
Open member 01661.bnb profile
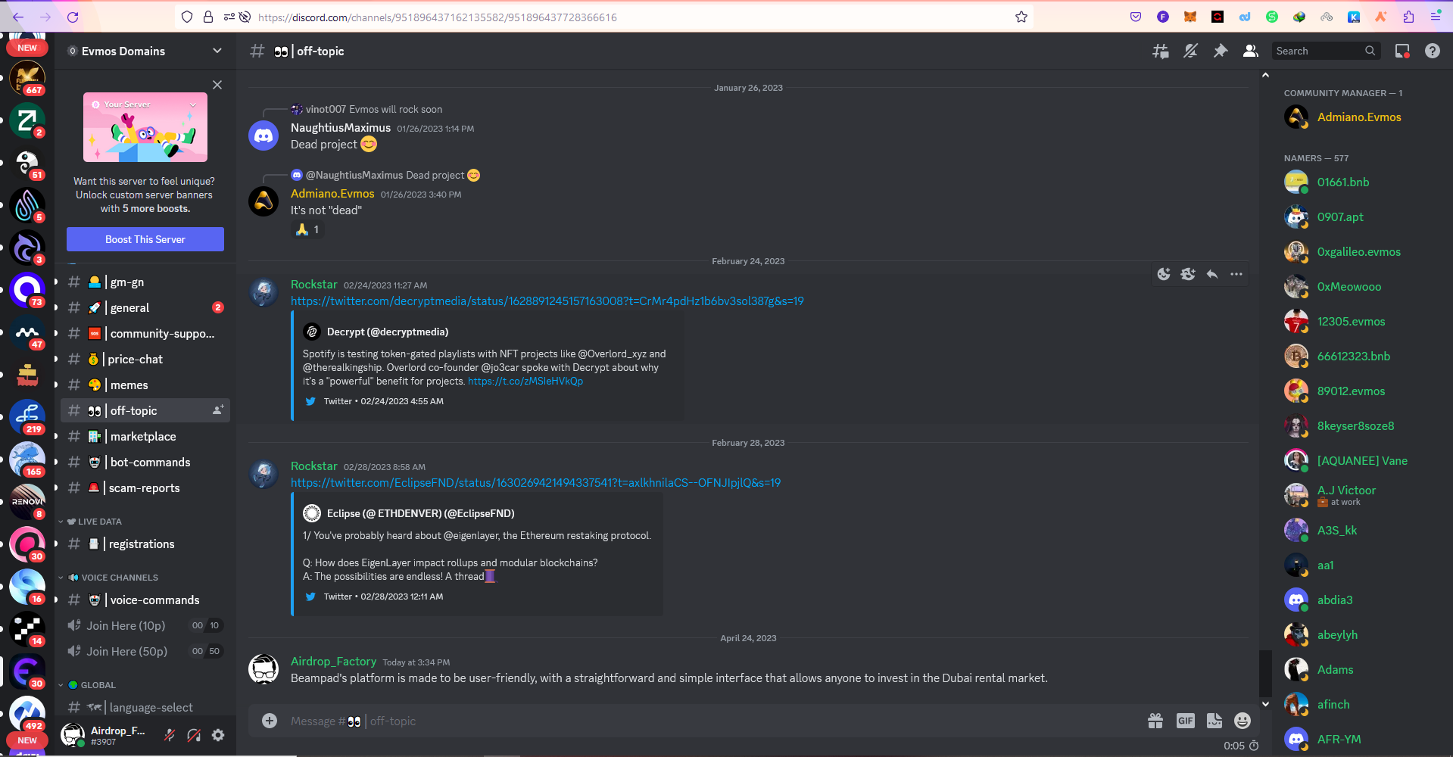point(1358,182)
